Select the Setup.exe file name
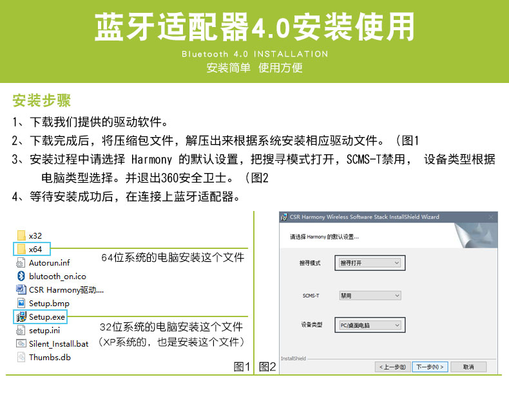The width and height of the screenshot is (509, 393). [x=47, y=317]
